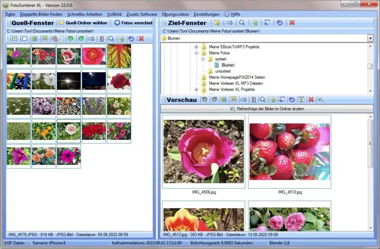Click table view icon in Quell-Fenster toolbar
The height and width of the screenshot is (249, 380).
click(45, 39)
